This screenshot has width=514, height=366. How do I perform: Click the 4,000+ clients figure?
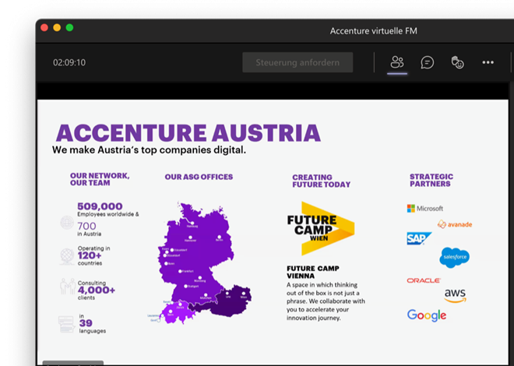(97, 290)
